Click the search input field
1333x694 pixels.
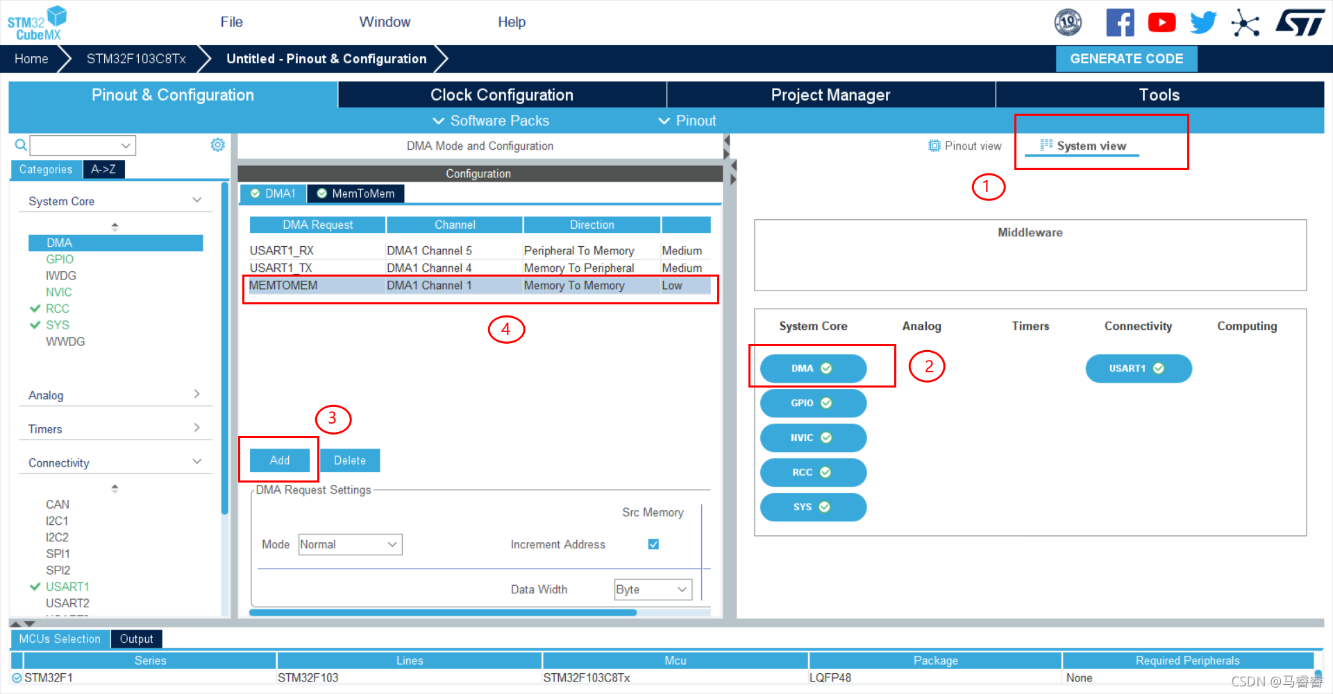(x=75, y=146)
